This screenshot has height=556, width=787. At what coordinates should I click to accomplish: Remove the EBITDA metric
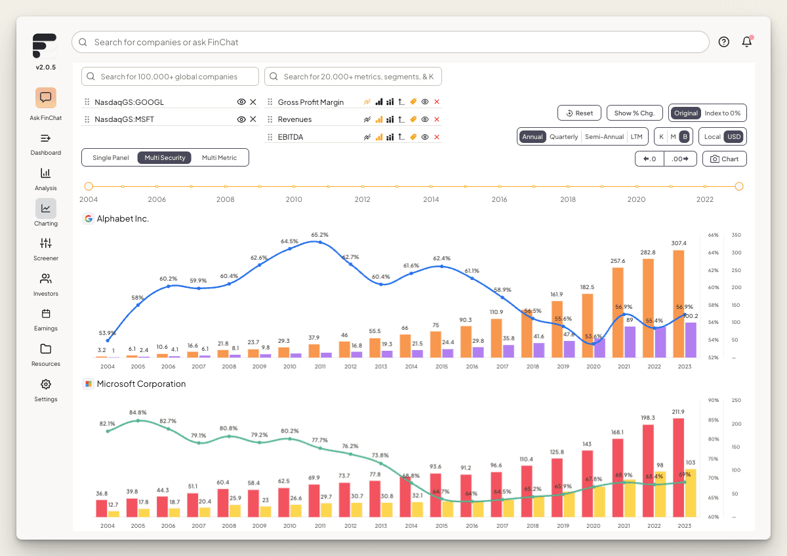coord(437,137)
